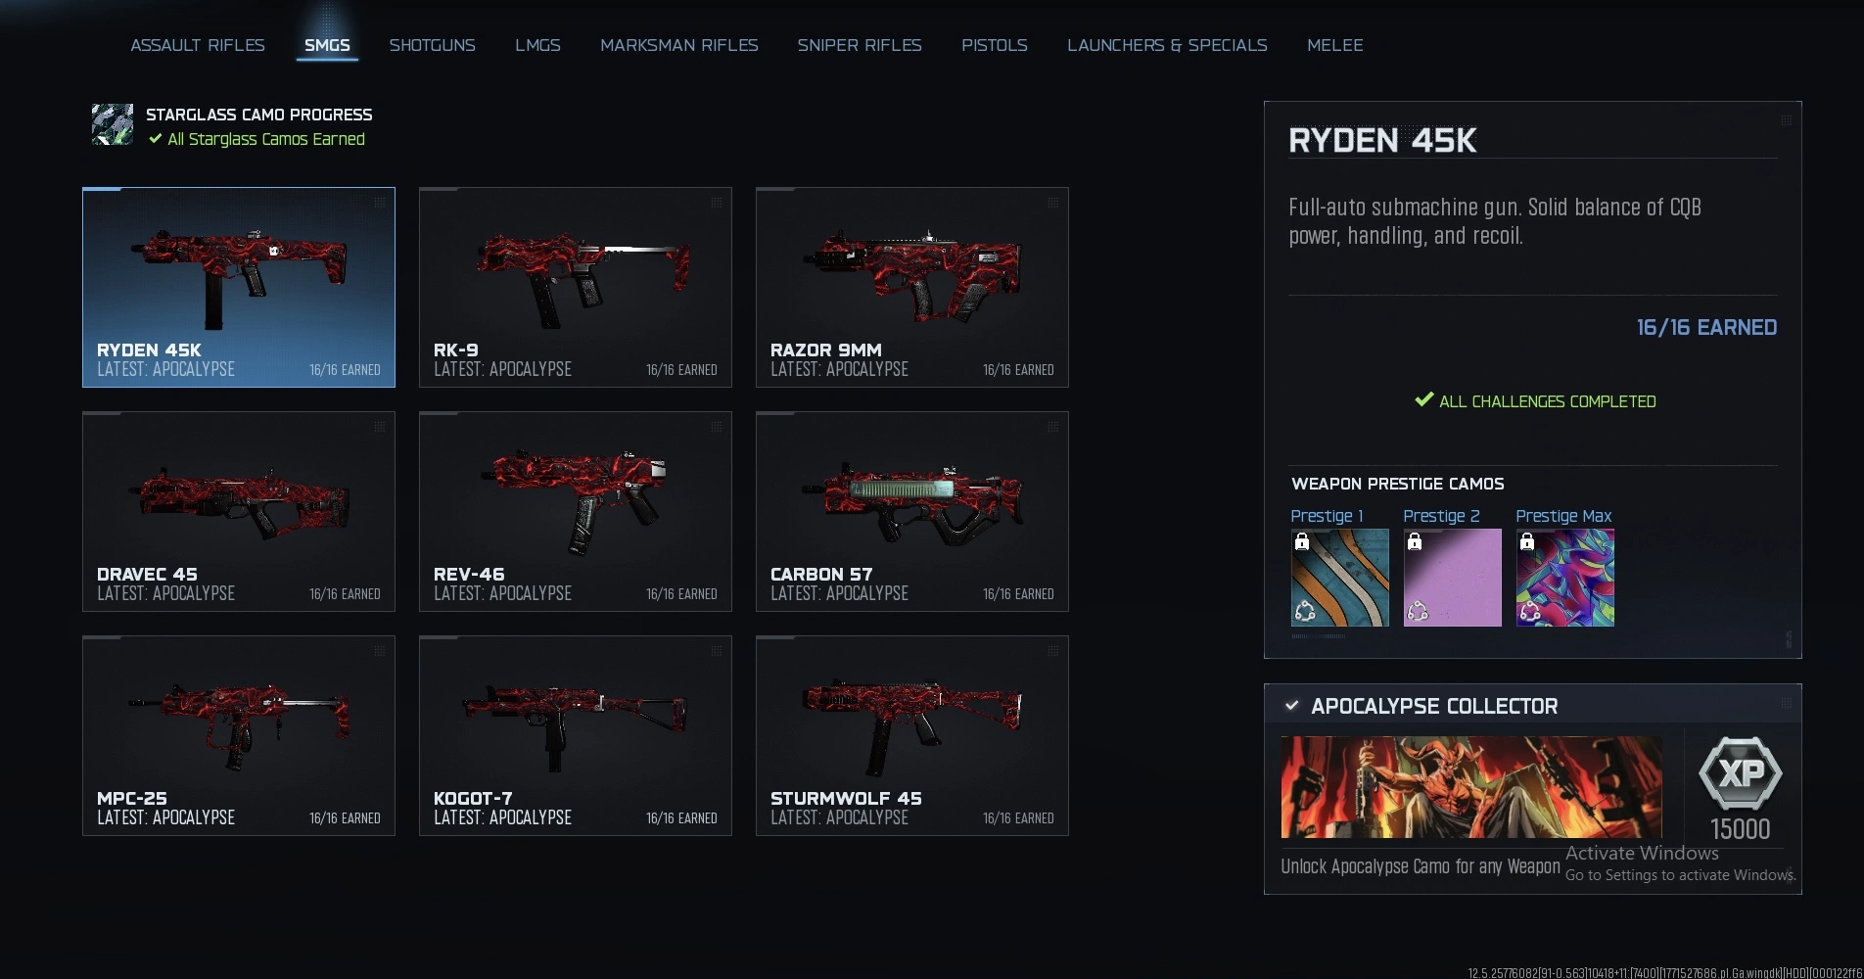Click the grid dots icon on Razor 9MM tile

(1052, 203)
